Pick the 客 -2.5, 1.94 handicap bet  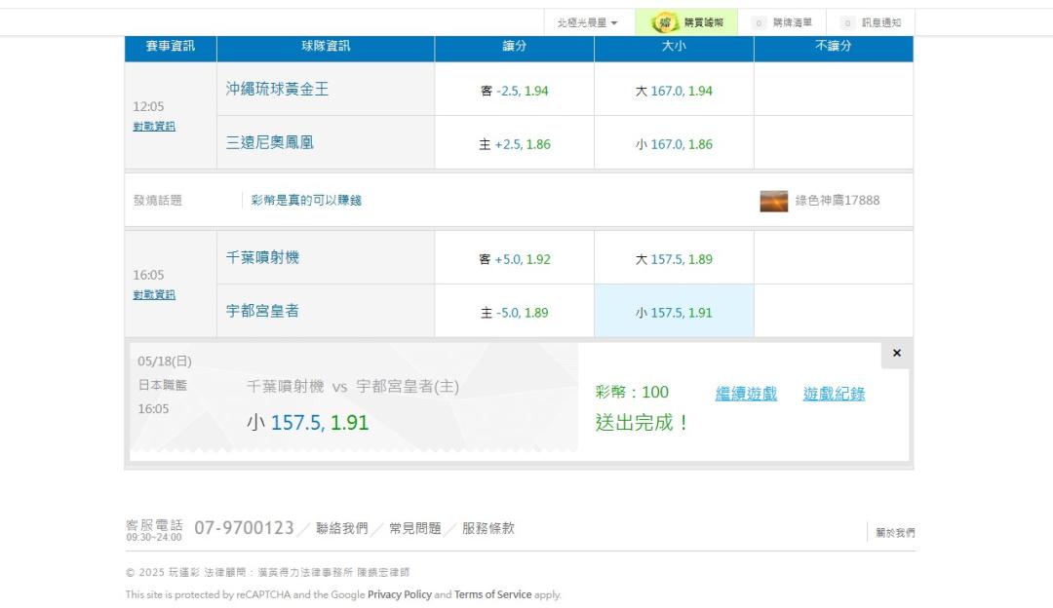coord(515,91)
